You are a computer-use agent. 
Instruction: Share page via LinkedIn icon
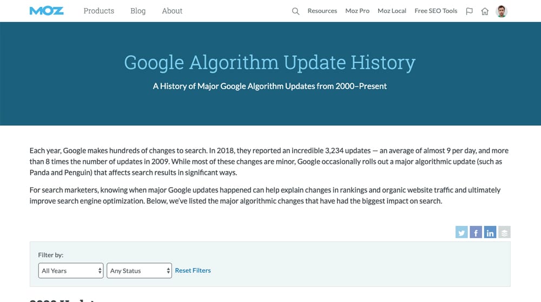tap(490, 232)
